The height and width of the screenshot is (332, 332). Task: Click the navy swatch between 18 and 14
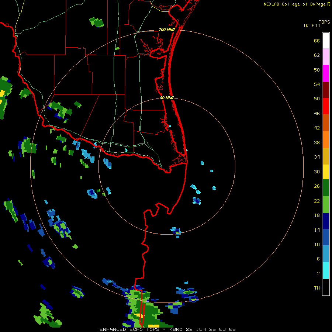[326, 221]
